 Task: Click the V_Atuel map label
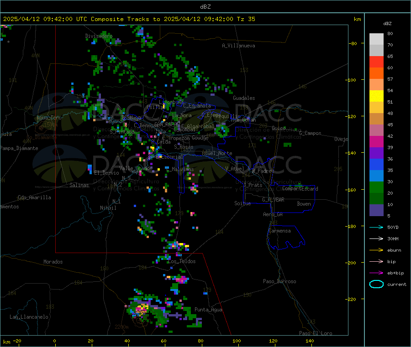235,169
